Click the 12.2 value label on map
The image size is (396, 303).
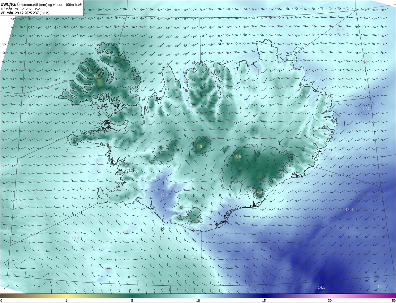(164, 195)
